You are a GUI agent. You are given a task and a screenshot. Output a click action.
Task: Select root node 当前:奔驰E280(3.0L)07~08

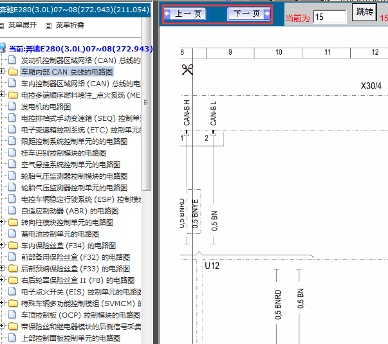(x=80, y=49)
